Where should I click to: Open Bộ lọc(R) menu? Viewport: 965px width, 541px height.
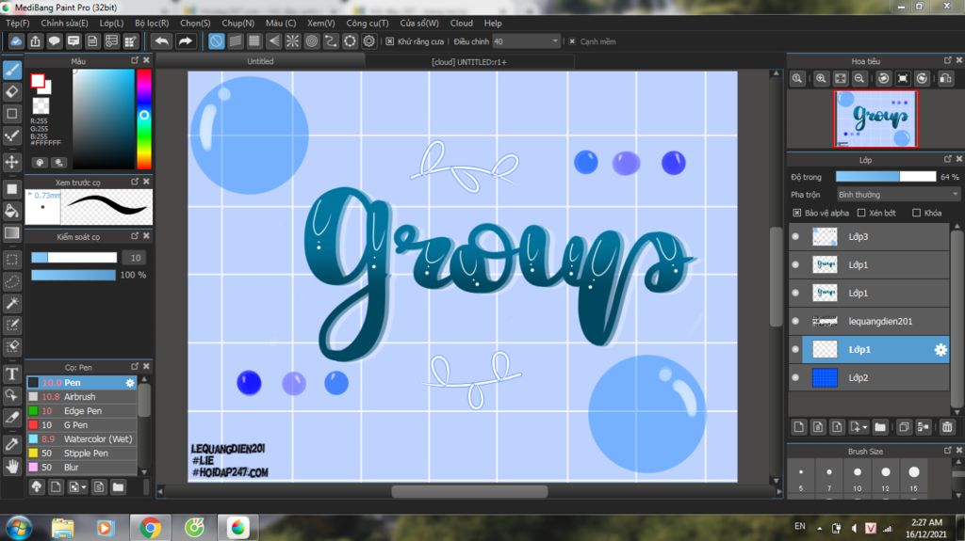click(152, 23)
